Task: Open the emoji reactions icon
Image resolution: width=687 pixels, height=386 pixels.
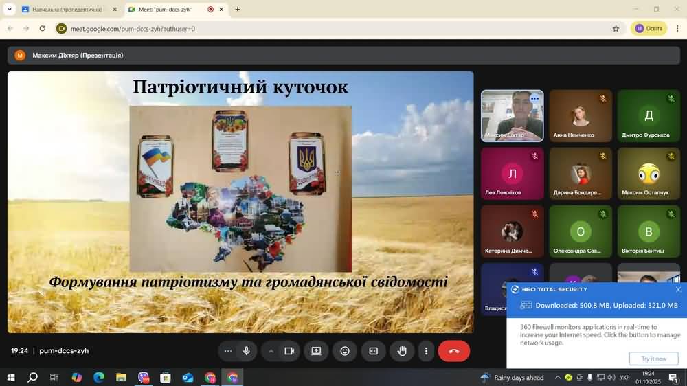Action: (345, 351)
